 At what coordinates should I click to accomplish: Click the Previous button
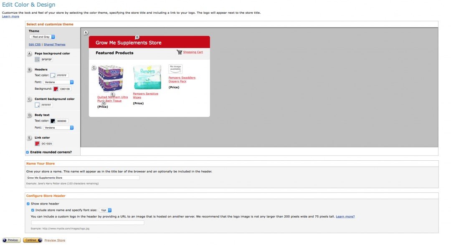[11, 240]
